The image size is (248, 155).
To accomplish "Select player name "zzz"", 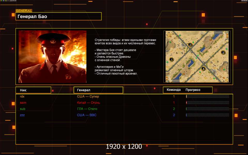I will (x=22, y=115).
